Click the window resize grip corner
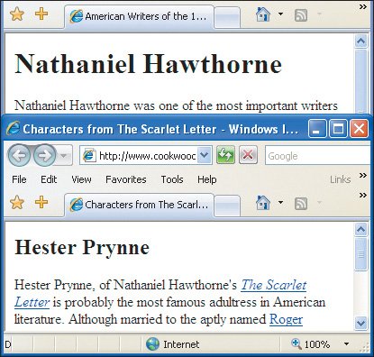This screenshot has height=357, width=374. pyautogui.click(x=365, y=347)
